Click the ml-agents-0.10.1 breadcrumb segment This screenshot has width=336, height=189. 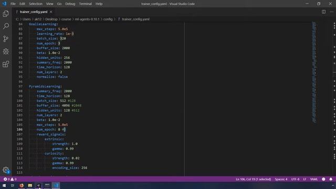[x=87, y=19]
